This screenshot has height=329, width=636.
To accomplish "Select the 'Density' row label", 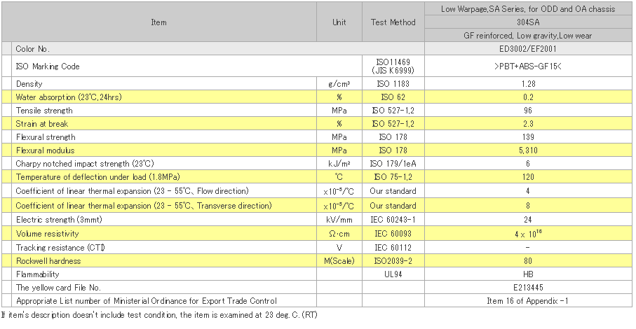I will pos(29,84).
